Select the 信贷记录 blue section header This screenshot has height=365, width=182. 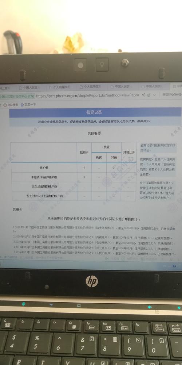point(95,112)
